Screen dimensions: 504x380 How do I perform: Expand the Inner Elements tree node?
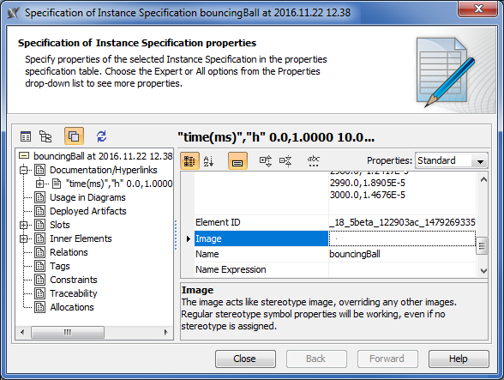point(23,238)
